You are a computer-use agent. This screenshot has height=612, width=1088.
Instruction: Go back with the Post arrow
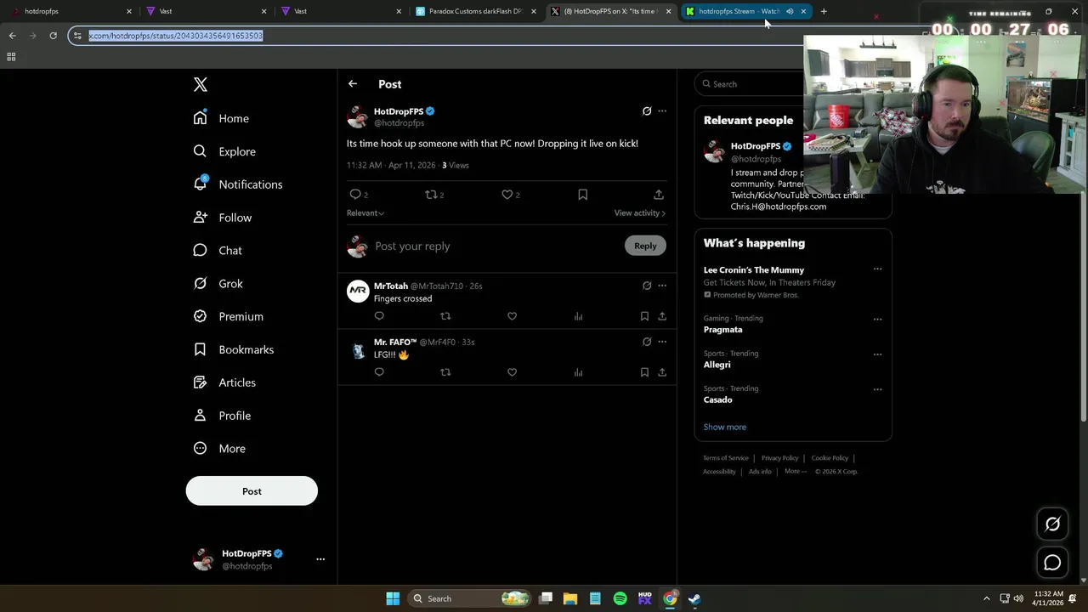pos(353,84)
